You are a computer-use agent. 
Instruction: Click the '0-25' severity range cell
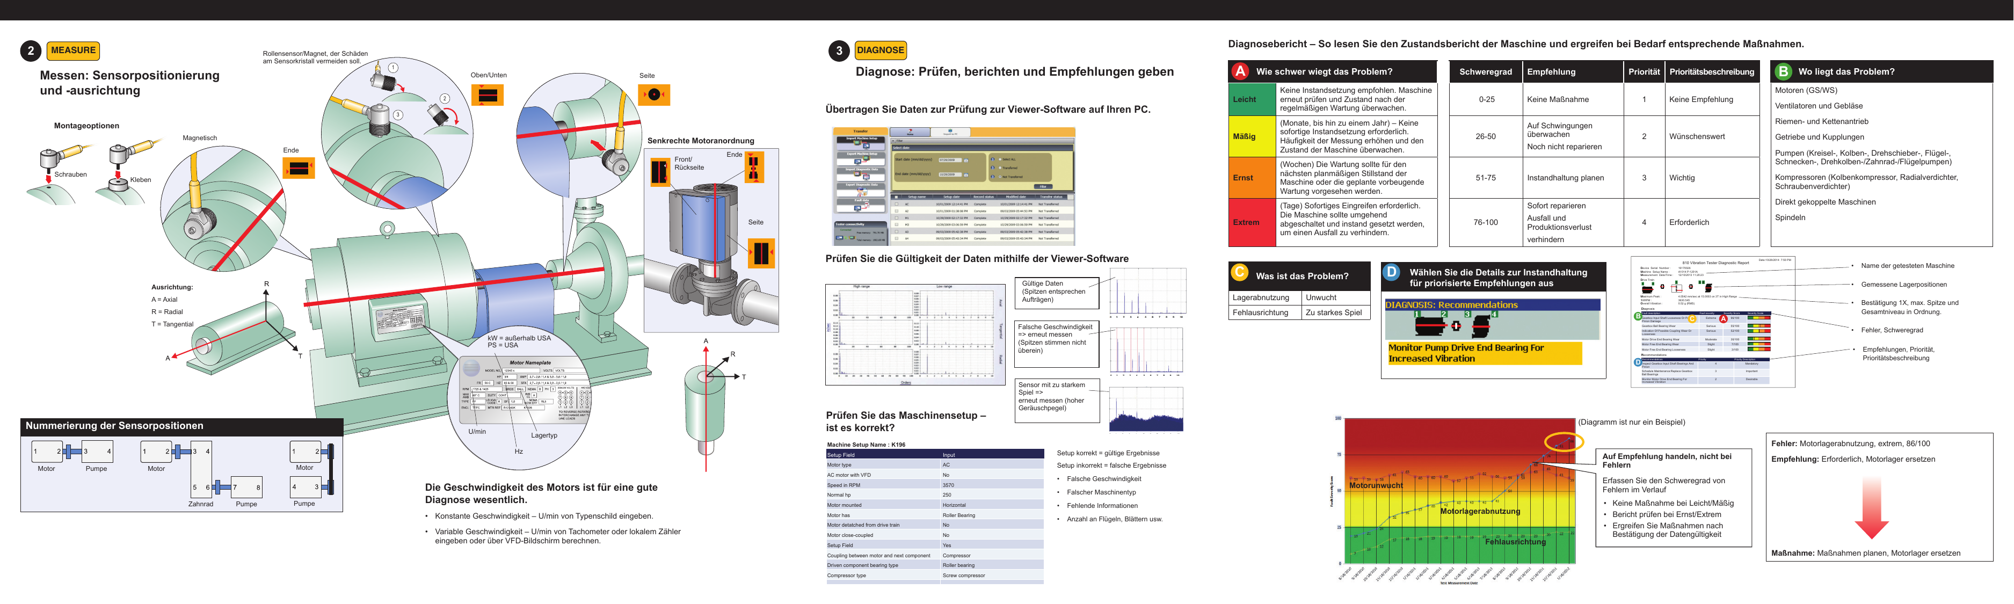click(1486, 100)
